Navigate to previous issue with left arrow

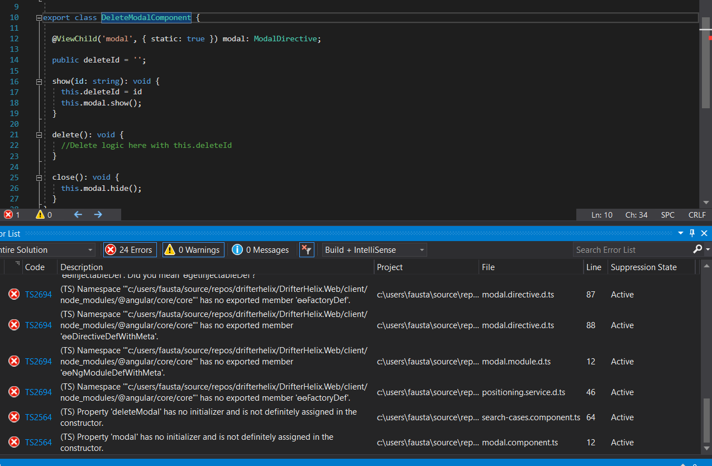(x=78, y=215)
